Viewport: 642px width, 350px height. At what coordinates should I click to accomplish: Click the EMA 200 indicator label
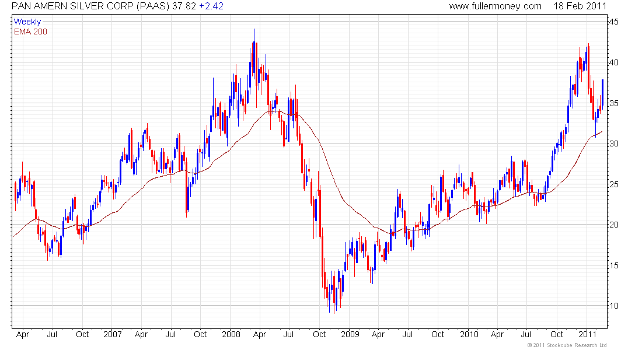pyautogui.click(x=30, y=32)
